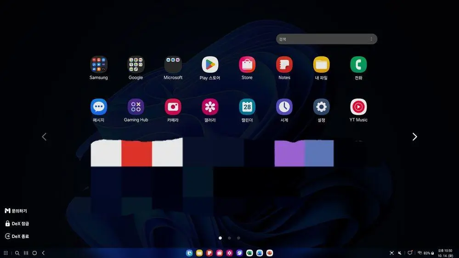Open 내 파일 from app grid
The width and height of the screenshot is (459, 258).
322,65
